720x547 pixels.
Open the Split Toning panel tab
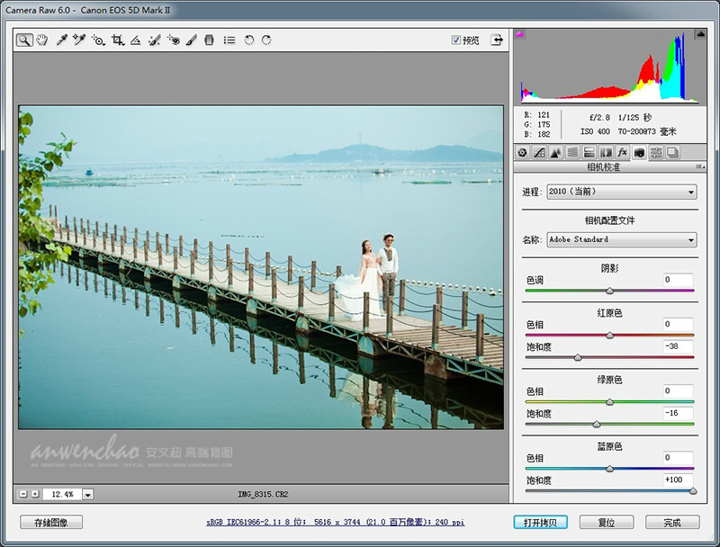pos(589,152)
